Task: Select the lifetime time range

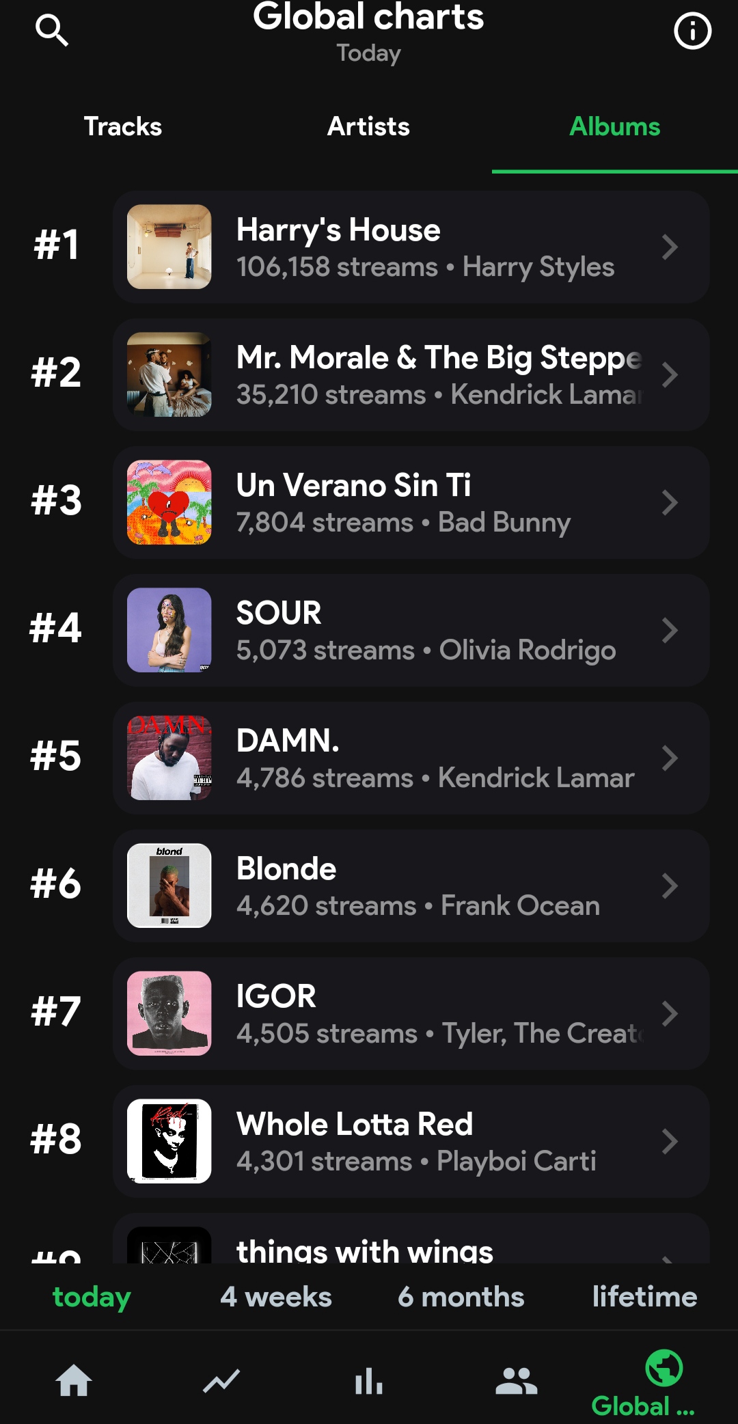Action: click(x=644, y=1296)
